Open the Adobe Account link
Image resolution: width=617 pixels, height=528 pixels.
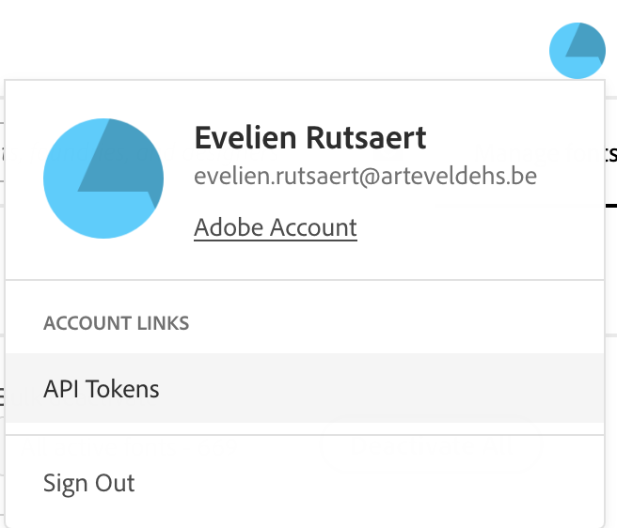pos(275,227)
